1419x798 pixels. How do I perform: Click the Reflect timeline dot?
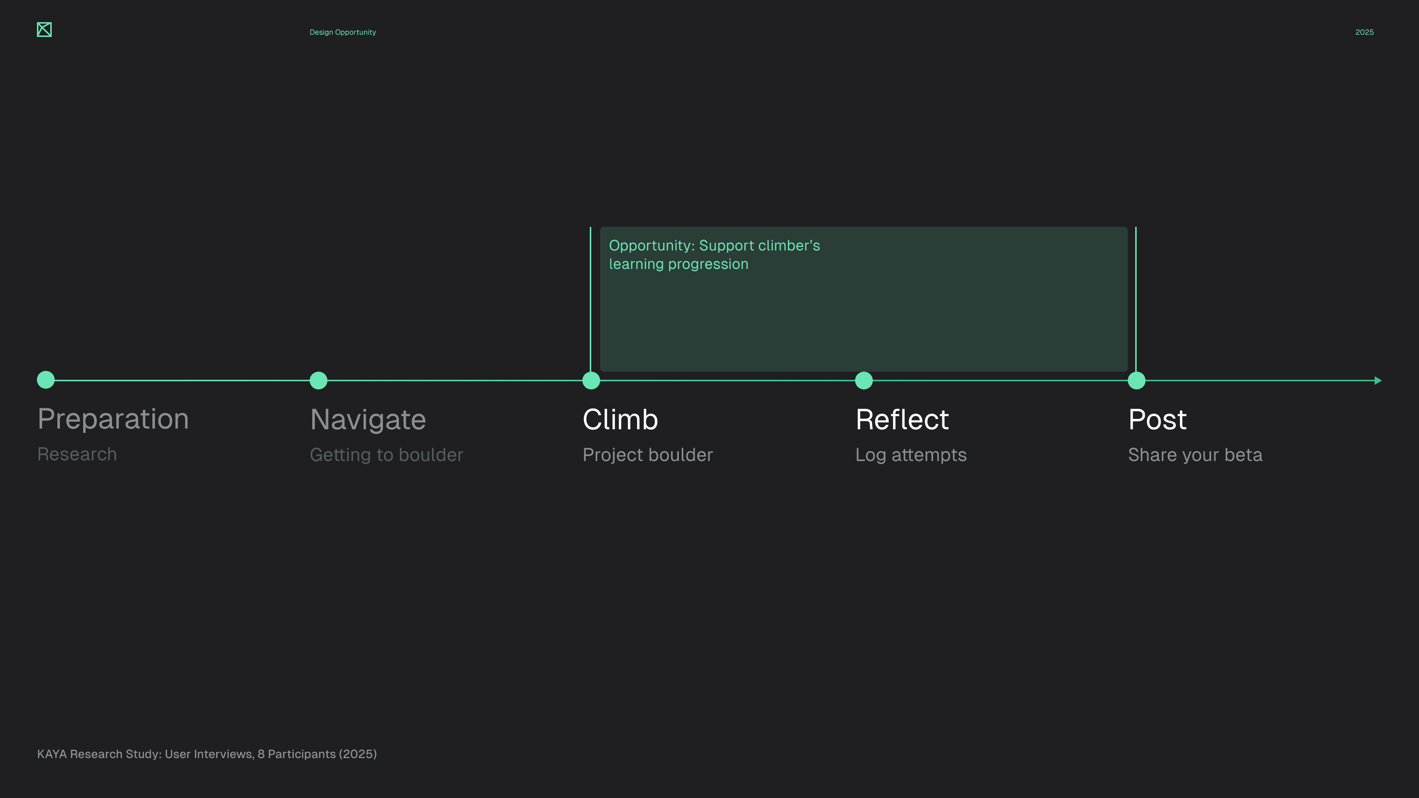pyautogui.click(x=864, y=381)
